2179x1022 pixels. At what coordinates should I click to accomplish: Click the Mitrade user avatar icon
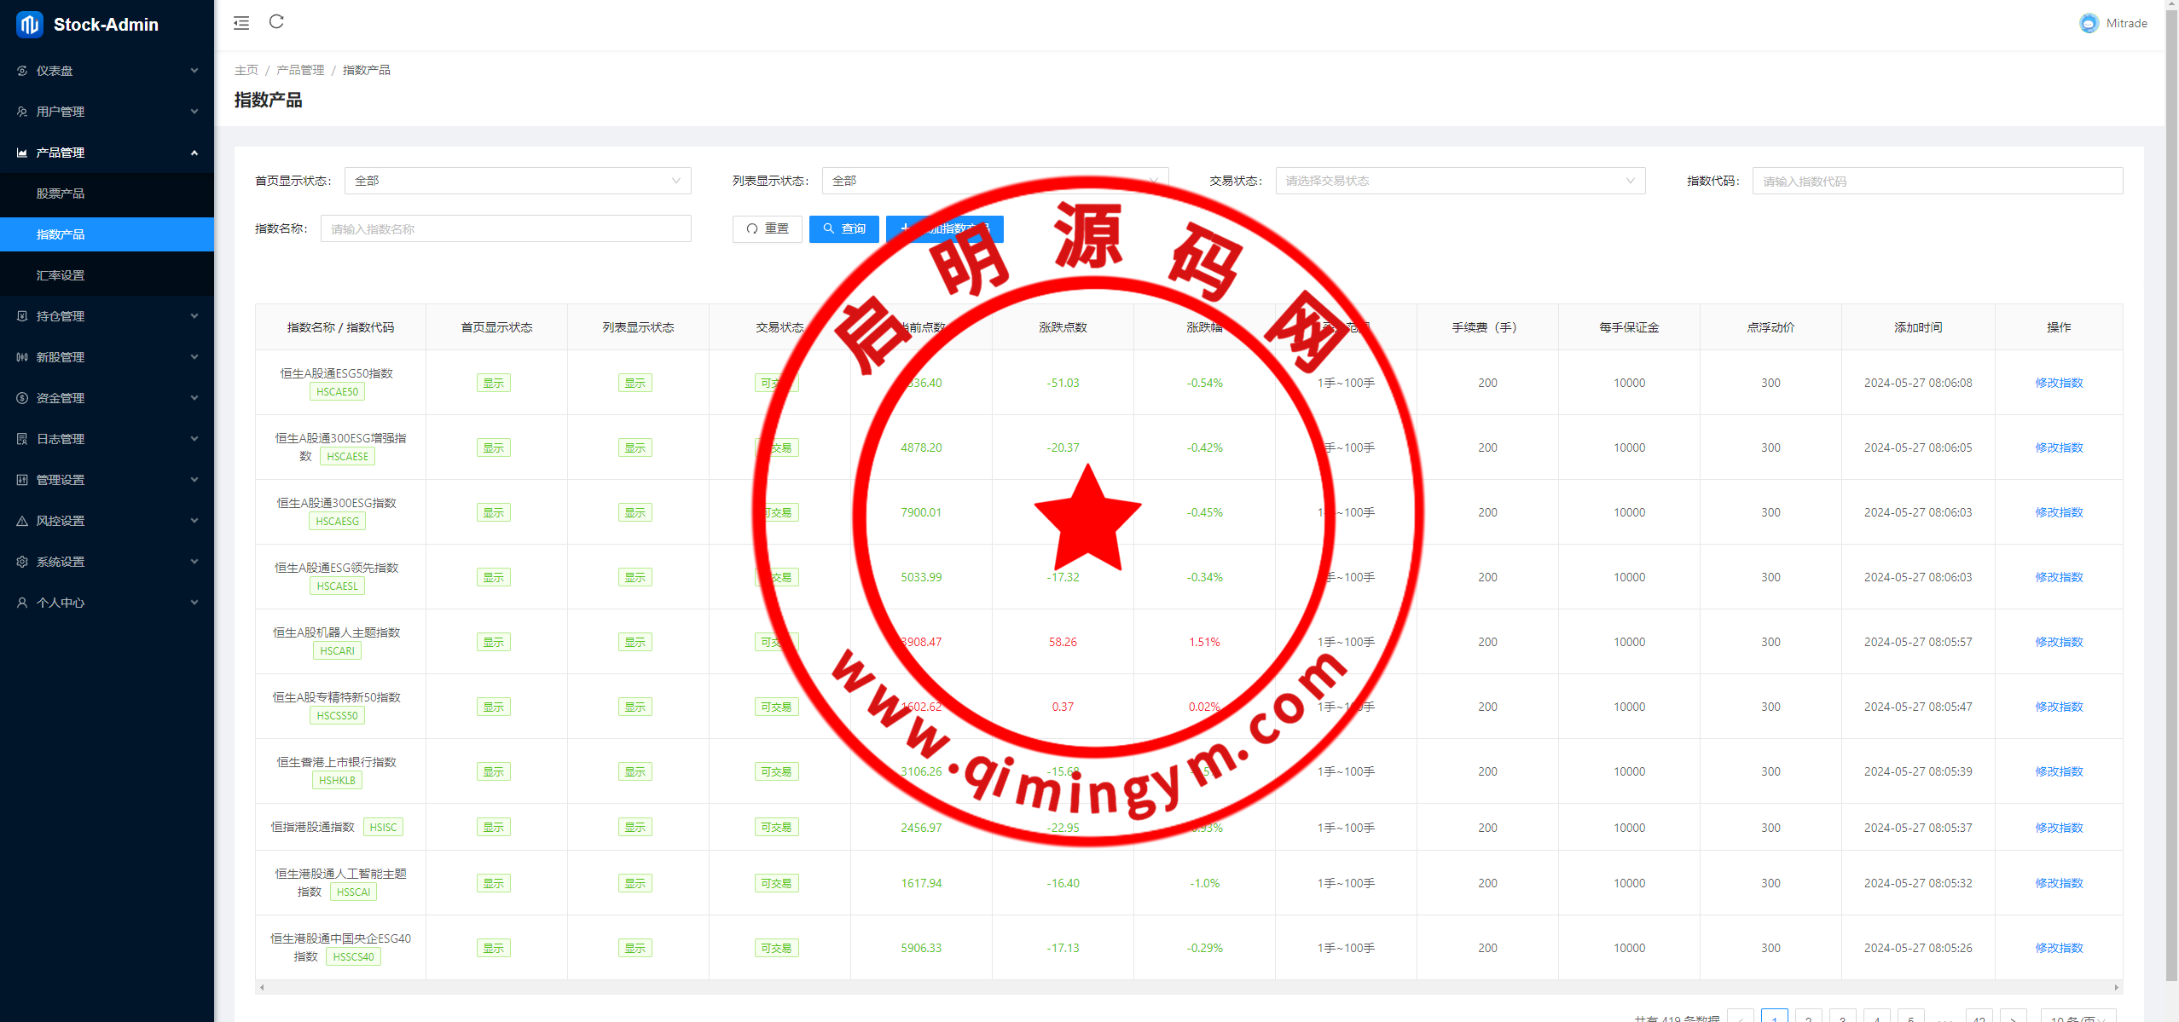(2089, 23)
